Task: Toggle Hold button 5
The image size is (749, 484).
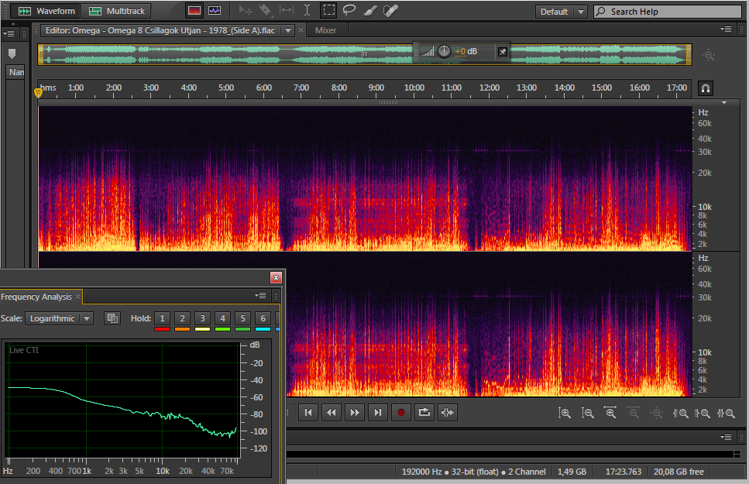Action: 242,318
